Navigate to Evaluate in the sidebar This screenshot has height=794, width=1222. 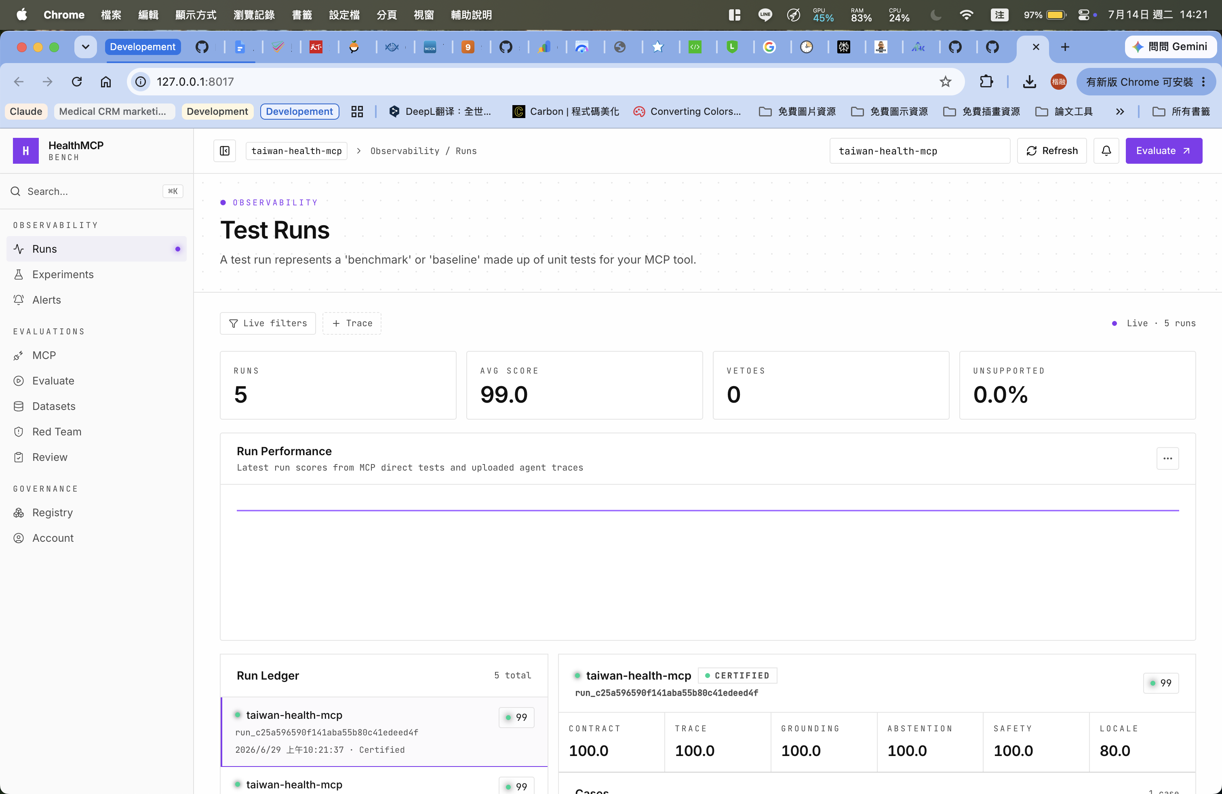pyautogui.click(x=97, y=380)
